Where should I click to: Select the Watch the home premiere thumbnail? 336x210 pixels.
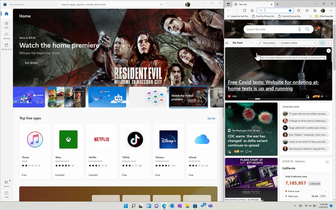189,97
